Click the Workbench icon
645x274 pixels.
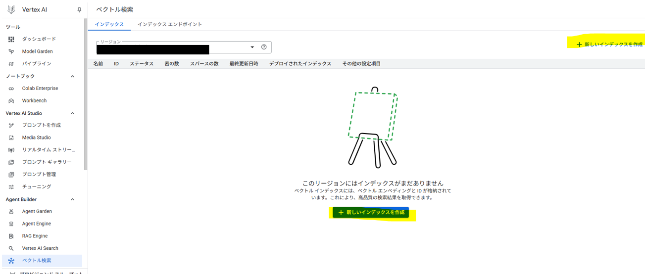point(11,101)
